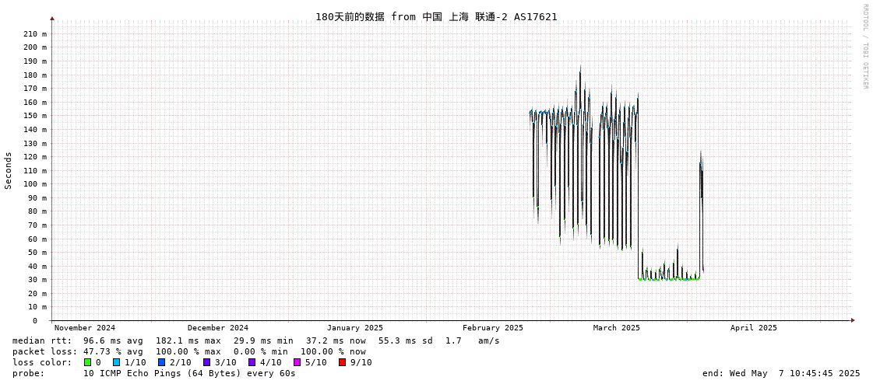
Task: Click the '0' y-axis origin label
Action: pos(34,321)
